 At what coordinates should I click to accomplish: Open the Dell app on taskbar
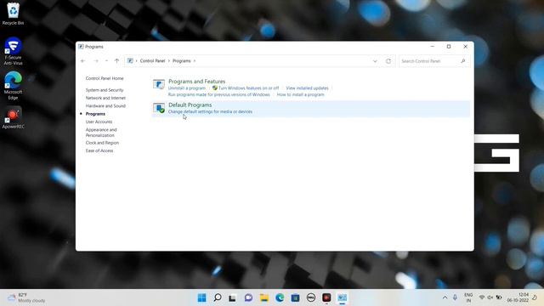pyautogui.click(x=311, y=297)
